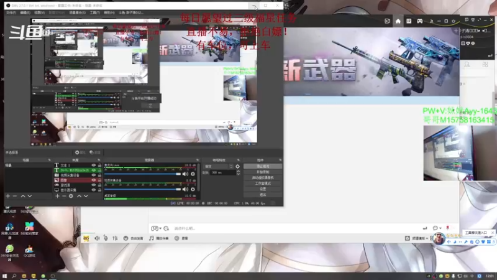The height and width of the screenshot is (280, 497).
Task: Toggle the speaker icon in the chat bottom toolbar
Action: pyautogui.click(x=97, y=238)
